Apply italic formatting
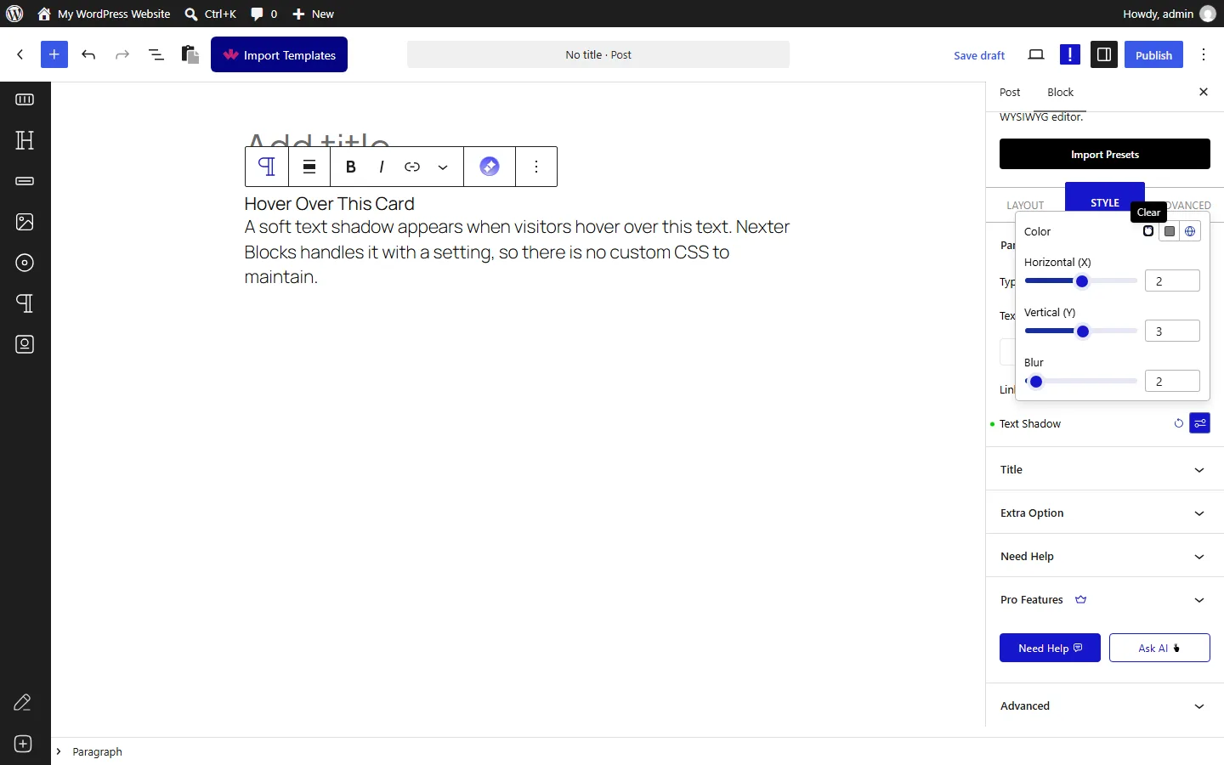The height and width of the screenshot is (765, 1224). pyautogui.click(x=382, y=167)
